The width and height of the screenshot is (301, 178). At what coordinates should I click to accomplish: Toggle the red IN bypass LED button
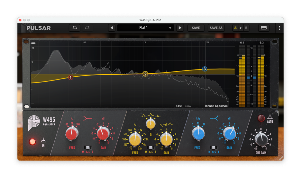click(x=32, y=142)
